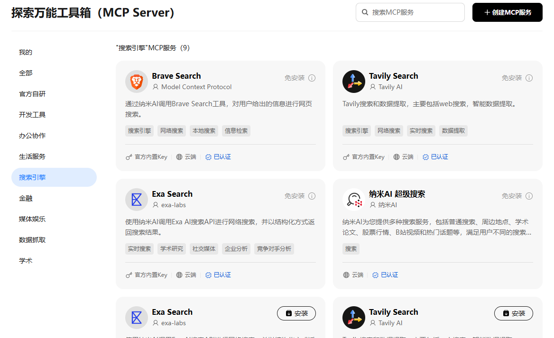Click 本地搜索 tag on Brave Search
554x338 pixels.
[x=204, y=131]
